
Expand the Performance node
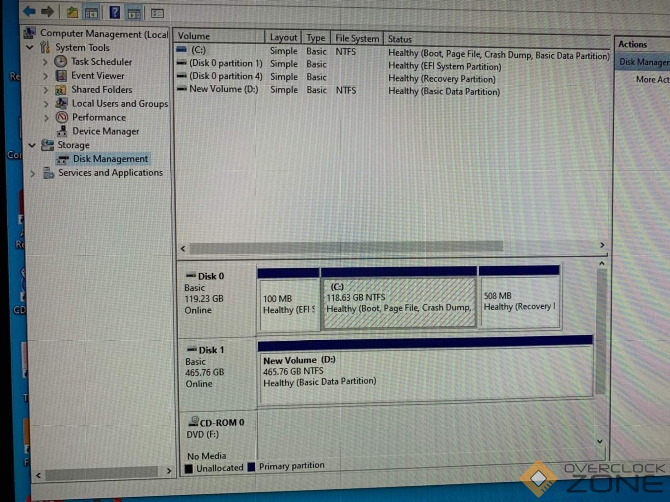[47, 118]
